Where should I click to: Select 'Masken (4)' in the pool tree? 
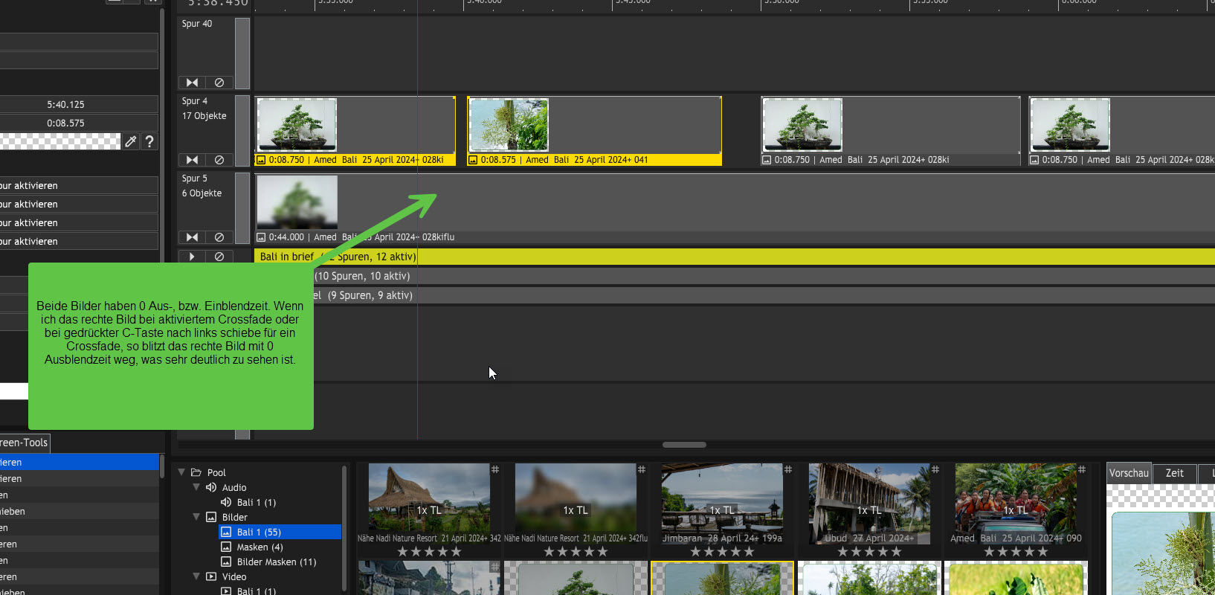point(260,547)
